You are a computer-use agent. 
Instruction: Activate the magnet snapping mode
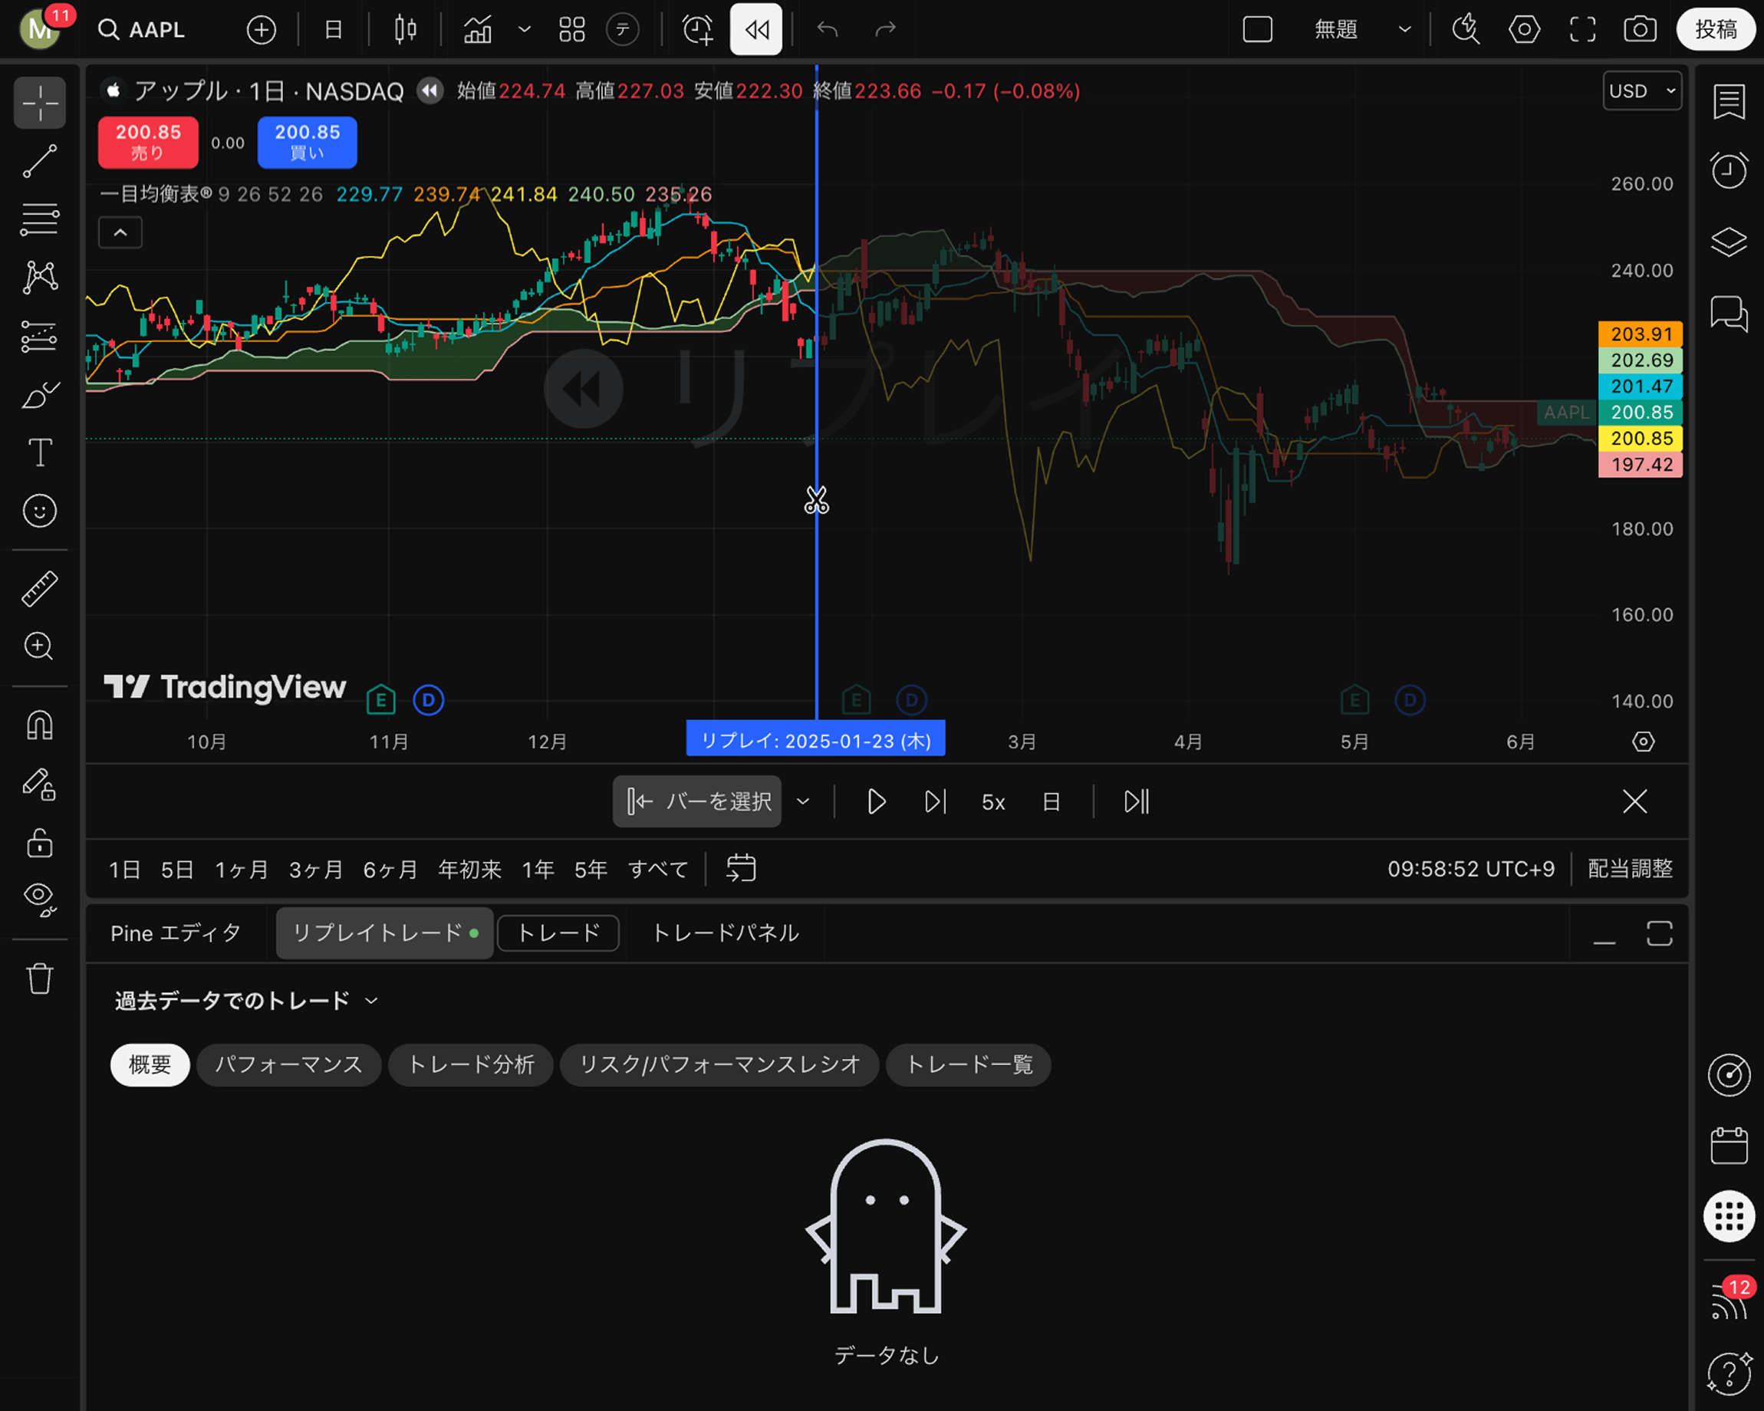[39, 725]
